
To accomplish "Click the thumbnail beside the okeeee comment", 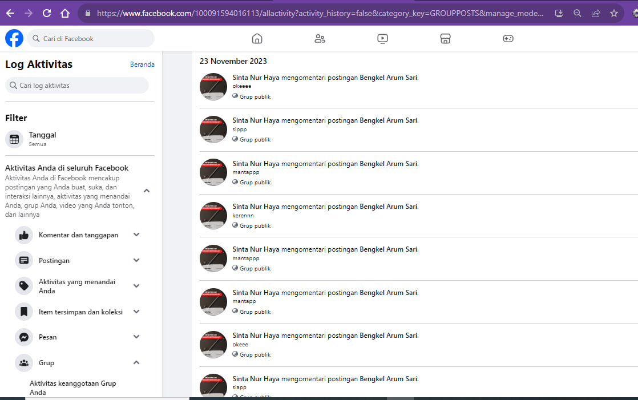I will pos(213,87).
